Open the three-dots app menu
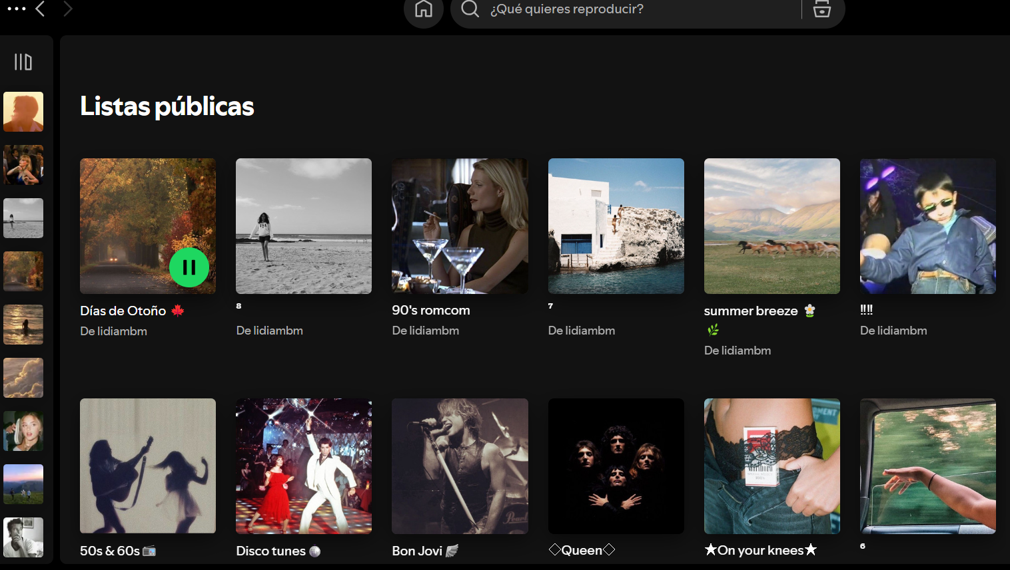The image size is (1010, 570). (x=16, y=9)
